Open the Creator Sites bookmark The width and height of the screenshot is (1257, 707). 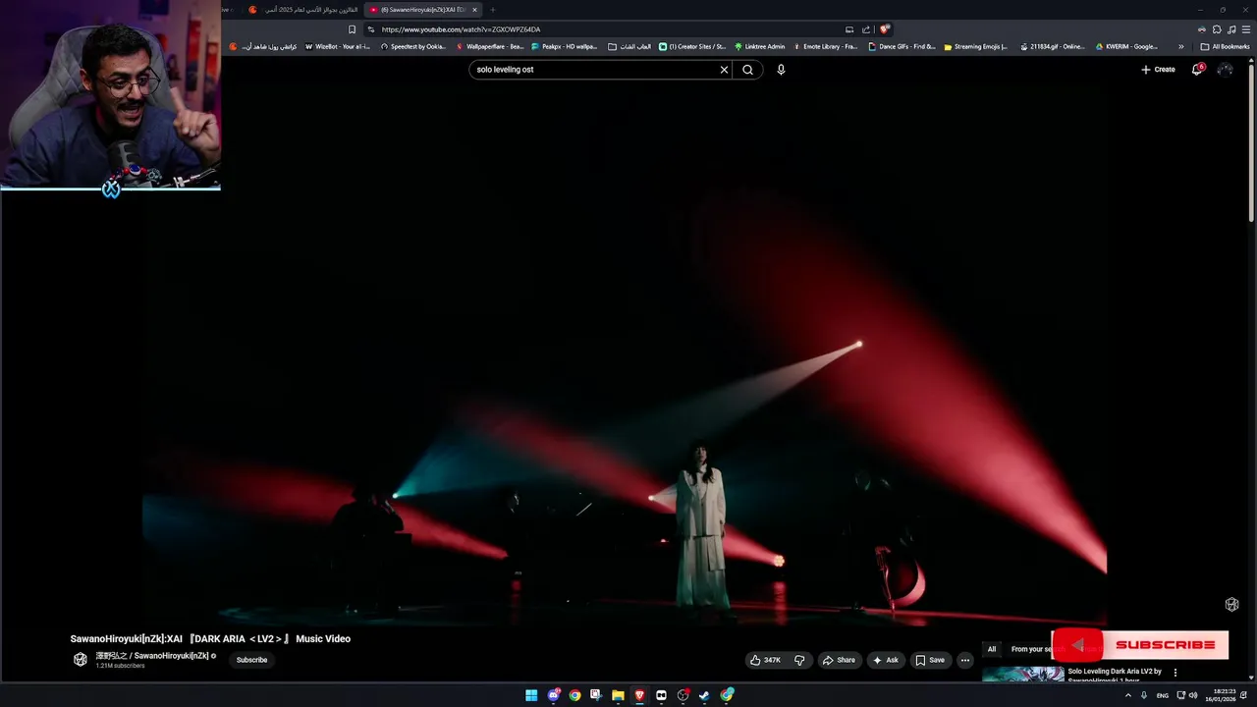tap(692, 46)
